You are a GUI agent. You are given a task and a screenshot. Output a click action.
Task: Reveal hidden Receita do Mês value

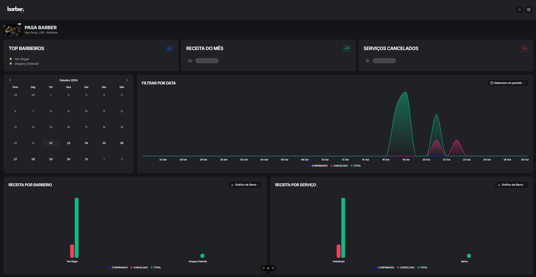click(190, 61)
